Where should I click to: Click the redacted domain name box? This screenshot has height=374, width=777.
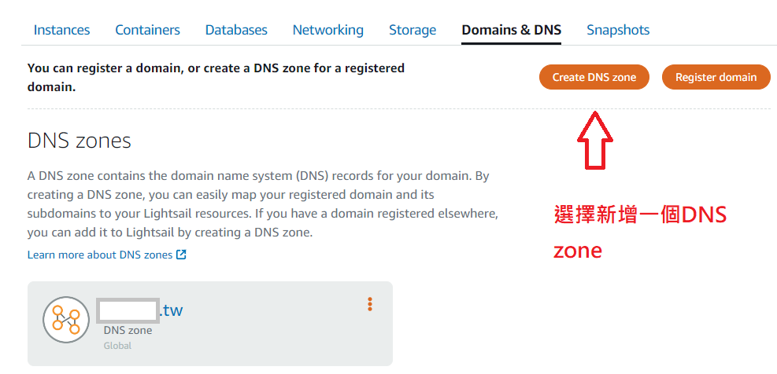click(128, 310)
